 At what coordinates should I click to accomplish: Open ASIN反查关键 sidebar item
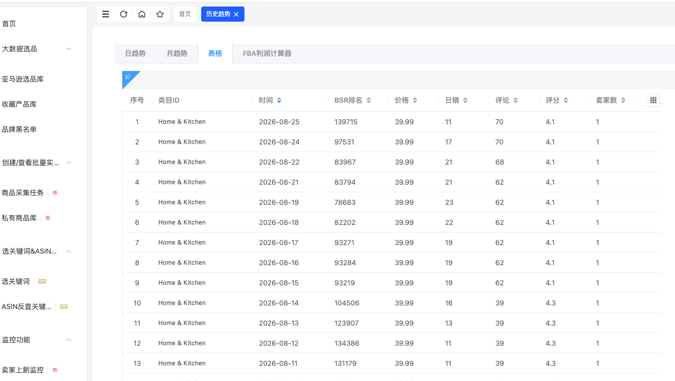click(x=27, y=307)
